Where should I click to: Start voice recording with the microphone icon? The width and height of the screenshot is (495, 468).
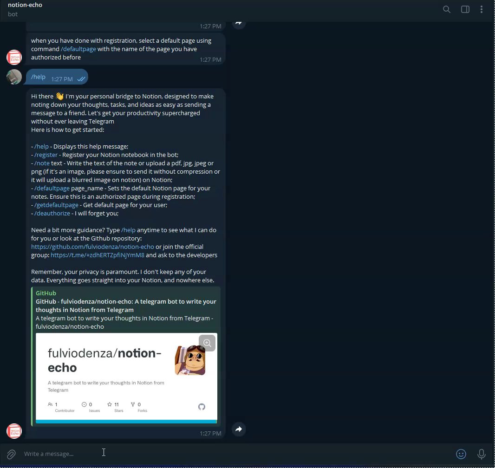tap(481, 454)
